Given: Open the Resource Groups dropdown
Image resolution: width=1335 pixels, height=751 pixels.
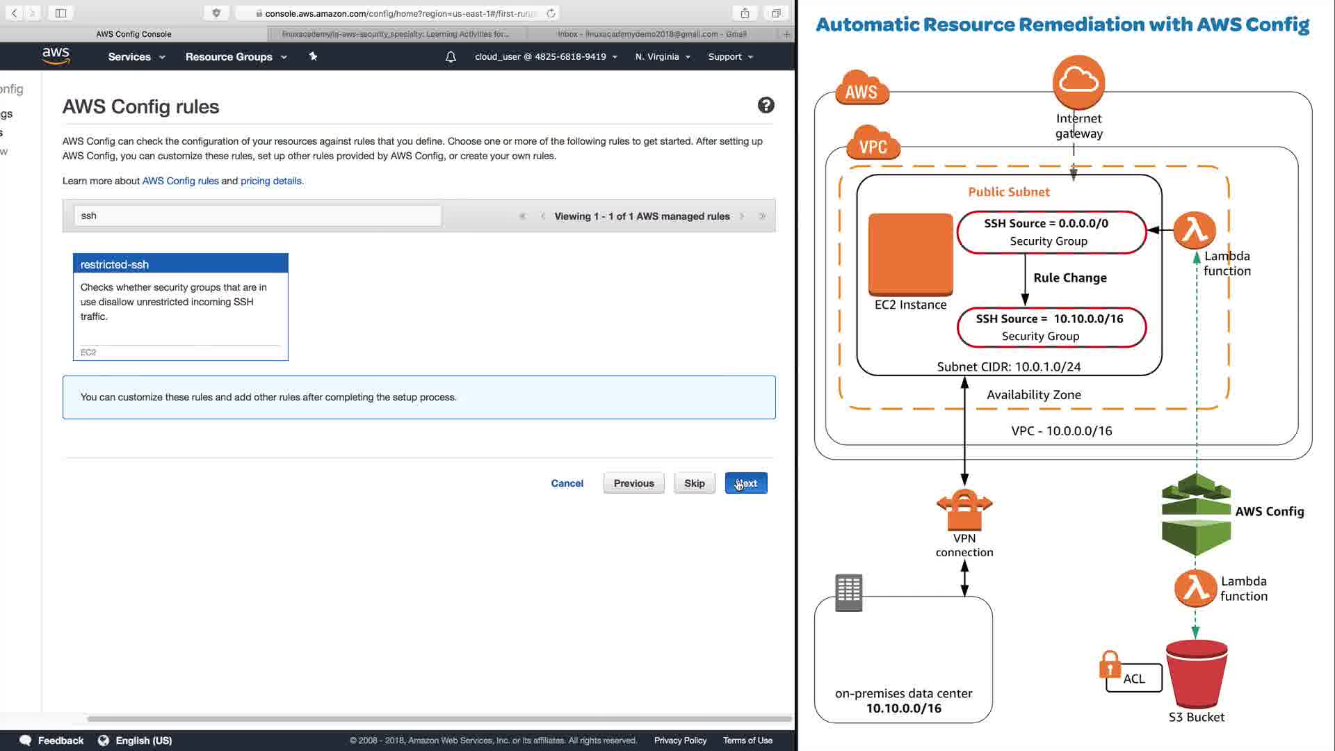Looking at the screenshot, I should (236, 57).
